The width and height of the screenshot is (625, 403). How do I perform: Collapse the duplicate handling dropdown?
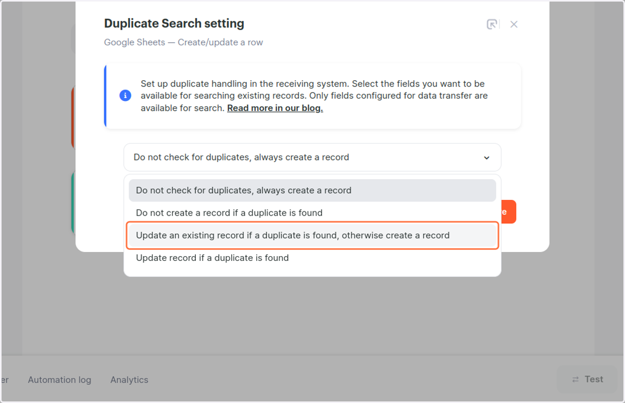pyautogui.click(x=312, y=157)
